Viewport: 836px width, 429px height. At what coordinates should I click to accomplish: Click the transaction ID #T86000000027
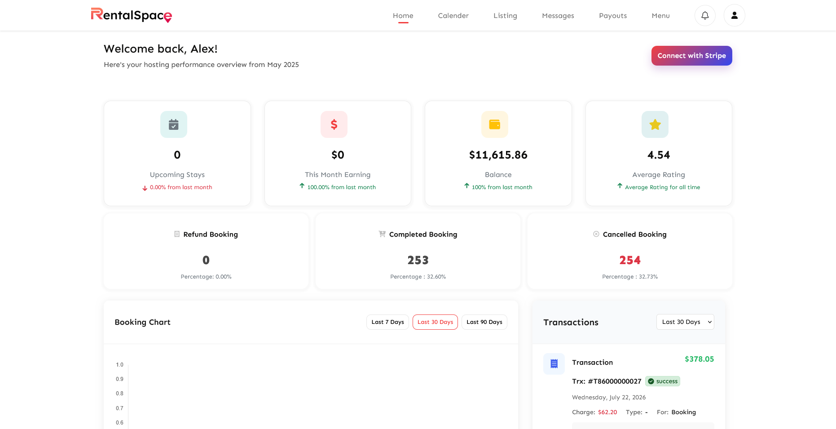(x=615, y=381)
